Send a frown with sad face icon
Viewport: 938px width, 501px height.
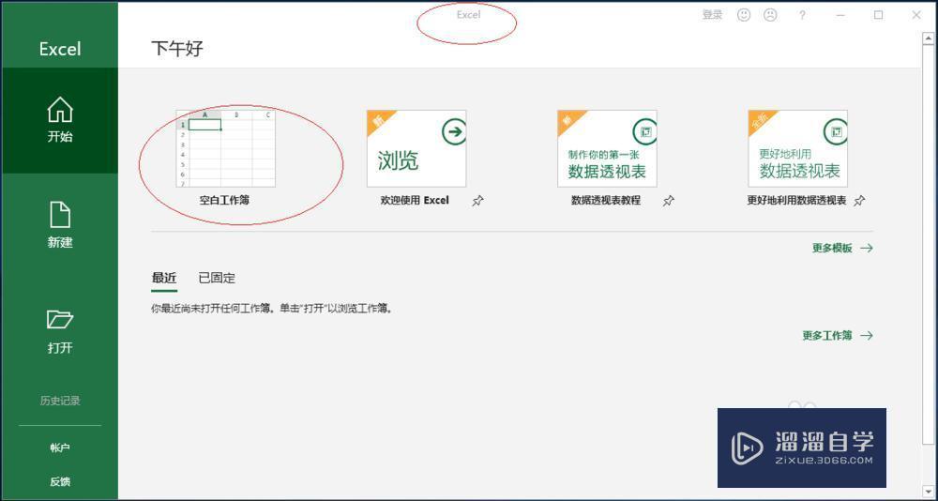click(x=770, y=15)
